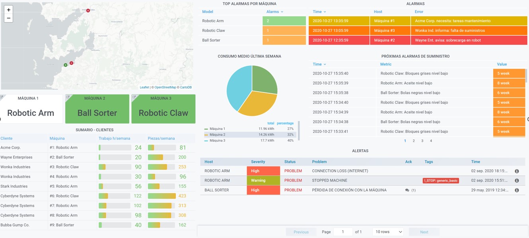The image size is (529, 238).
Task: Click the Next button in alerts pagination
Action: [x=424, y=232]
